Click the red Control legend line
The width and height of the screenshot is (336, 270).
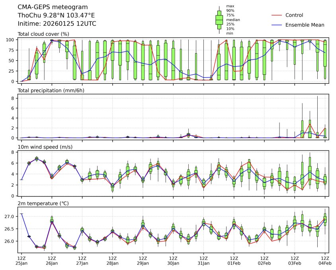click(x=277, y=15)
